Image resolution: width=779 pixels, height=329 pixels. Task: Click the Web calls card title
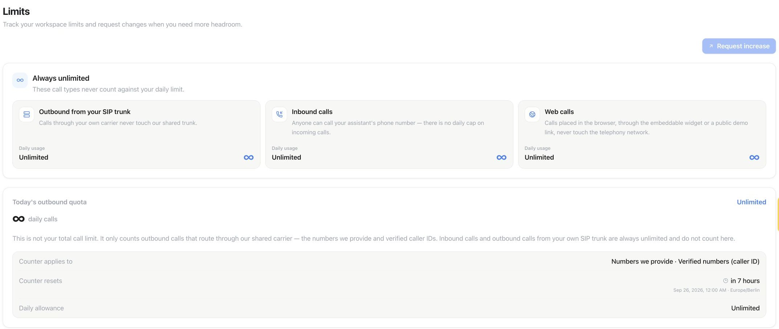point(559,112)
